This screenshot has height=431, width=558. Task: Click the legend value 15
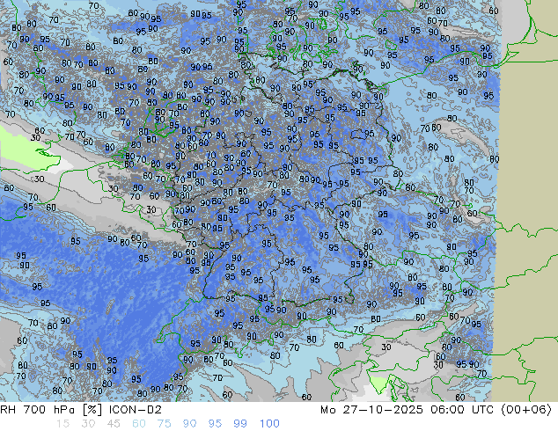[x=62, y=424]
